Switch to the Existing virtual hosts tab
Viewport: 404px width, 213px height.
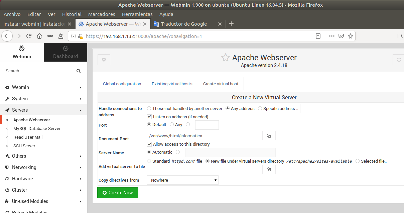172,84
